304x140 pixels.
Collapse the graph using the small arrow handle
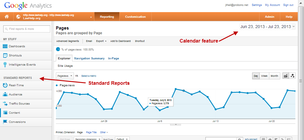176,124
